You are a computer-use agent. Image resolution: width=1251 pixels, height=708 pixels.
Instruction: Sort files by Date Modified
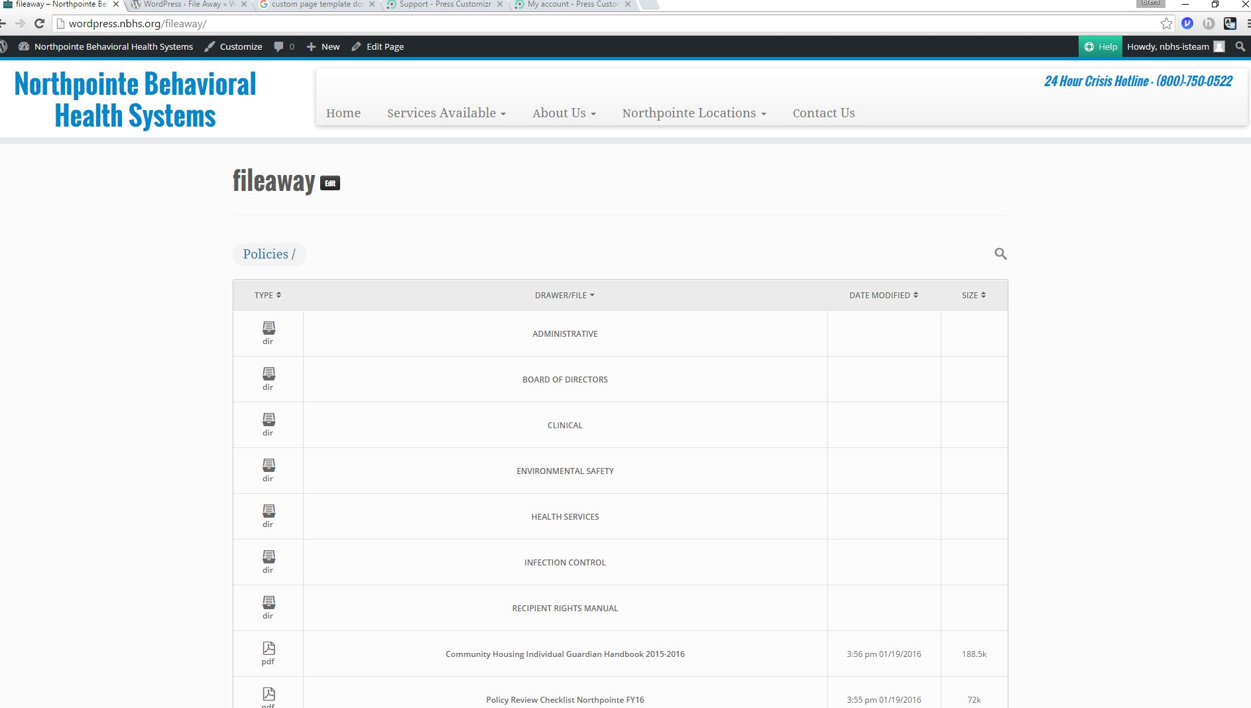pos(883,295)
